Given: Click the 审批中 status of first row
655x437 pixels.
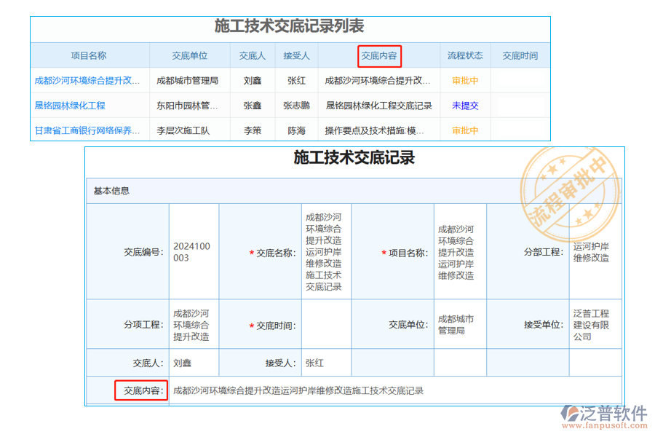Looking at the screenshot, I should point(464,80).
